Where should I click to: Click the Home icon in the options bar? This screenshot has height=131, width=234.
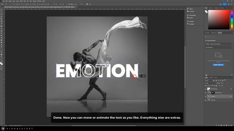pos(2,4)
